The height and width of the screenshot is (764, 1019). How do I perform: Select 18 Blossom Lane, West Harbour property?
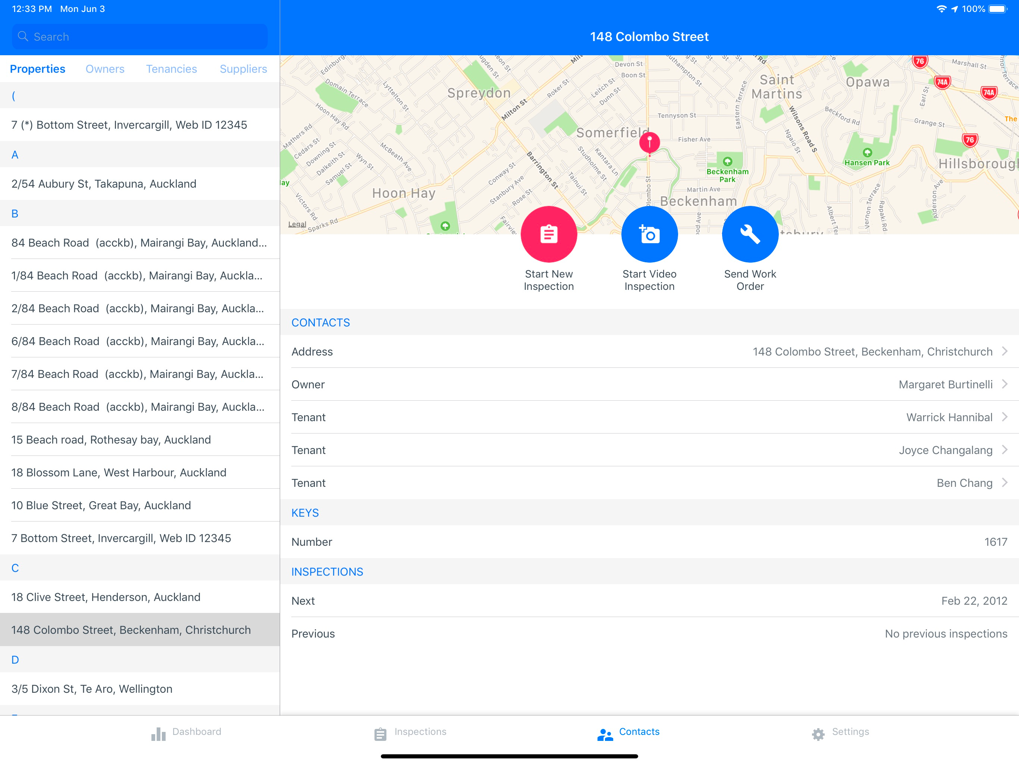coord(139,472)
